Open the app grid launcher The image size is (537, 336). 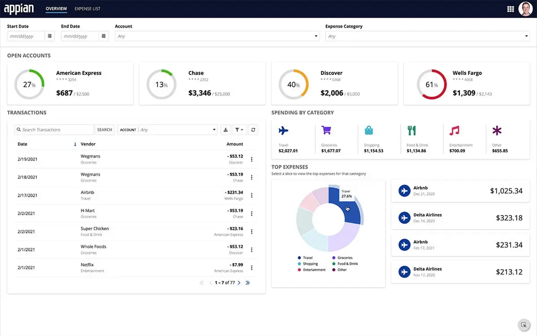510,9
